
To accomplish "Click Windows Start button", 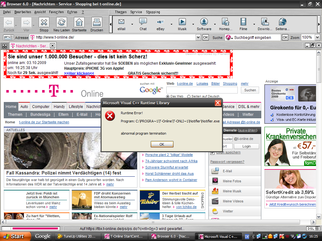I will 15,237.
